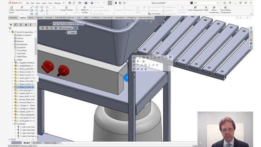Open the File menu
Image resolution: width=261 pixels, height=147 pixels.
[x=28, y=3]
